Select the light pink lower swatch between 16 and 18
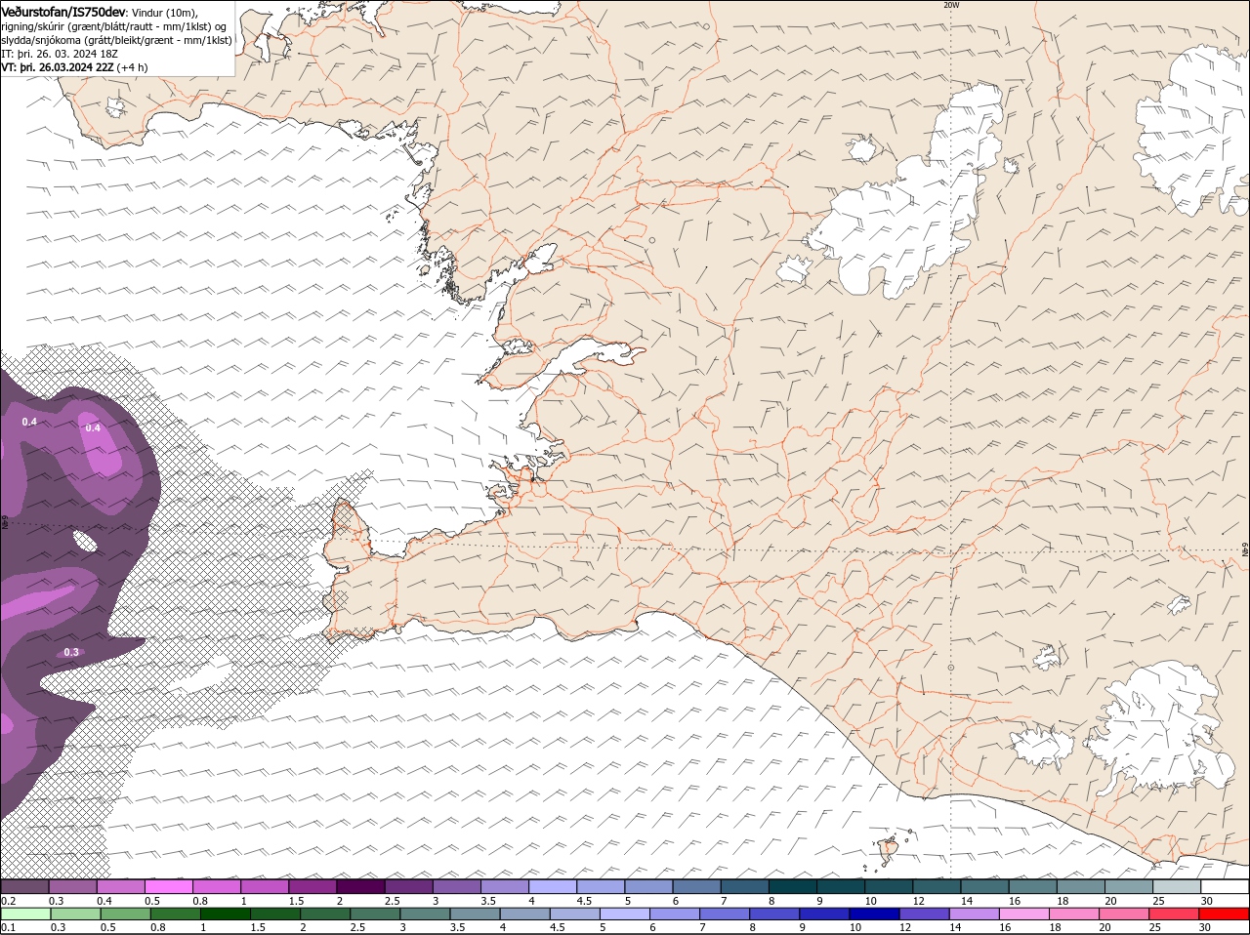The height and width of the screenshot is (935, 1250). pos(1024,914)
